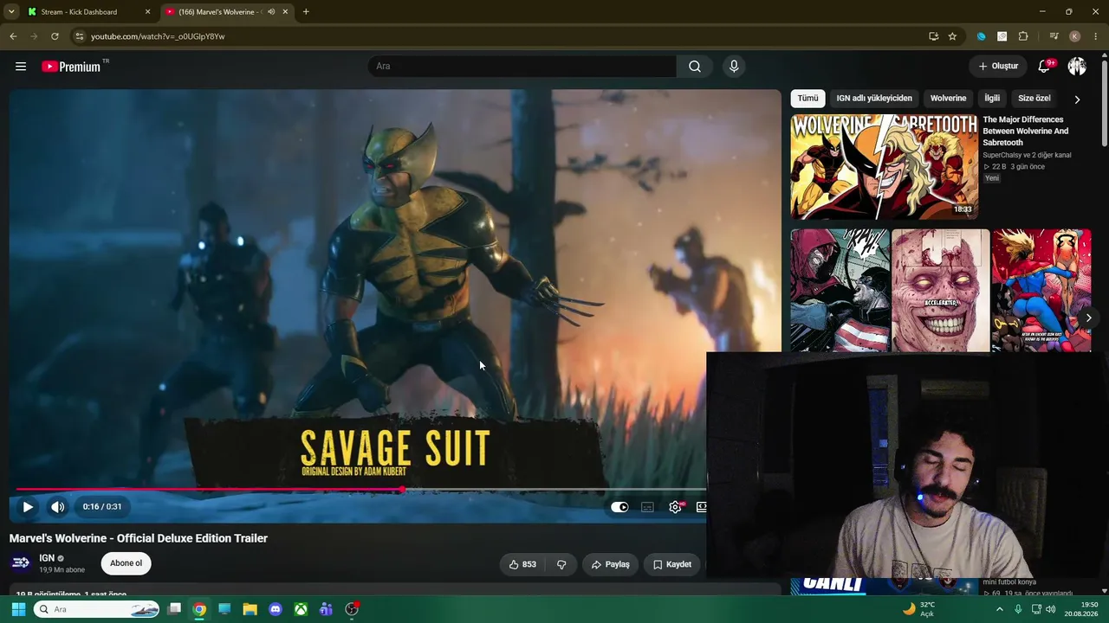The height and width of the screenshot is (623, 1109).
Task: Select the İlgili filter chip
Action: coord(992,99)
